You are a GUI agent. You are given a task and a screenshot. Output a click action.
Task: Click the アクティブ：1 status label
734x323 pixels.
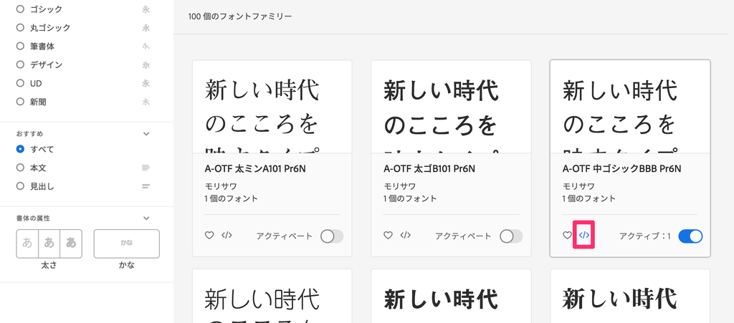coord(644,236)
